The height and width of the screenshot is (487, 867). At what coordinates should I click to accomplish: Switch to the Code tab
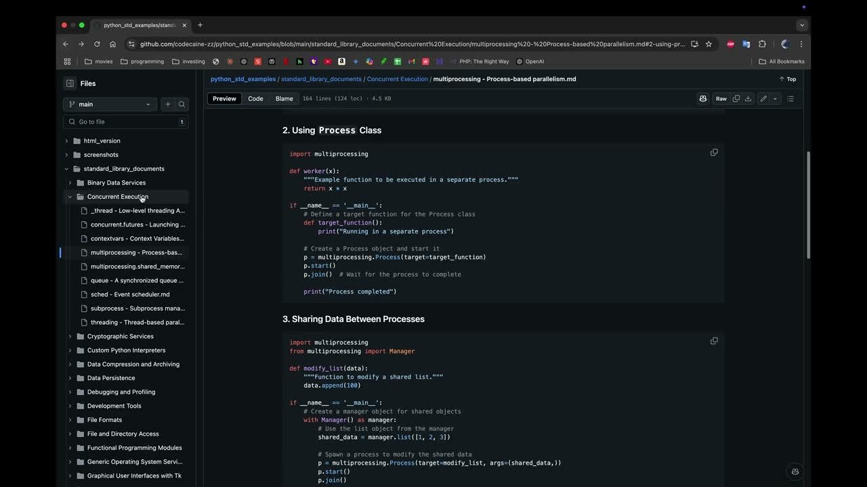pyautogui.click(x=255, y=99)
